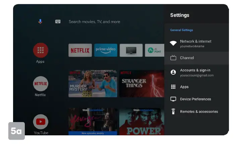Image resolution: width=236 pixels, height=146 pixels.
Task: Open the AI PONT app tile
Action: click(x=155, y=50)
